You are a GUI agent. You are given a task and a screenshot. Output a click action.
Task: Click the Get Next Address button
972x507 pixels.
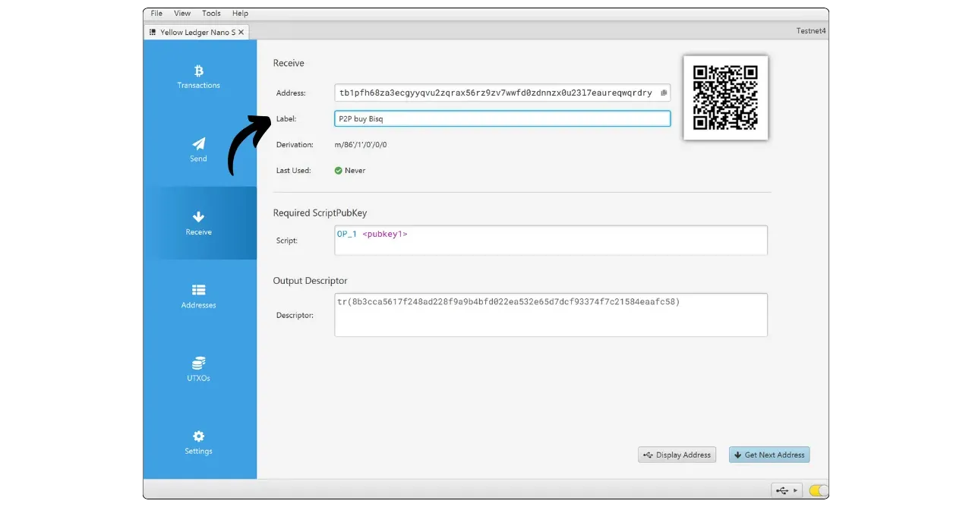point(768,455)
